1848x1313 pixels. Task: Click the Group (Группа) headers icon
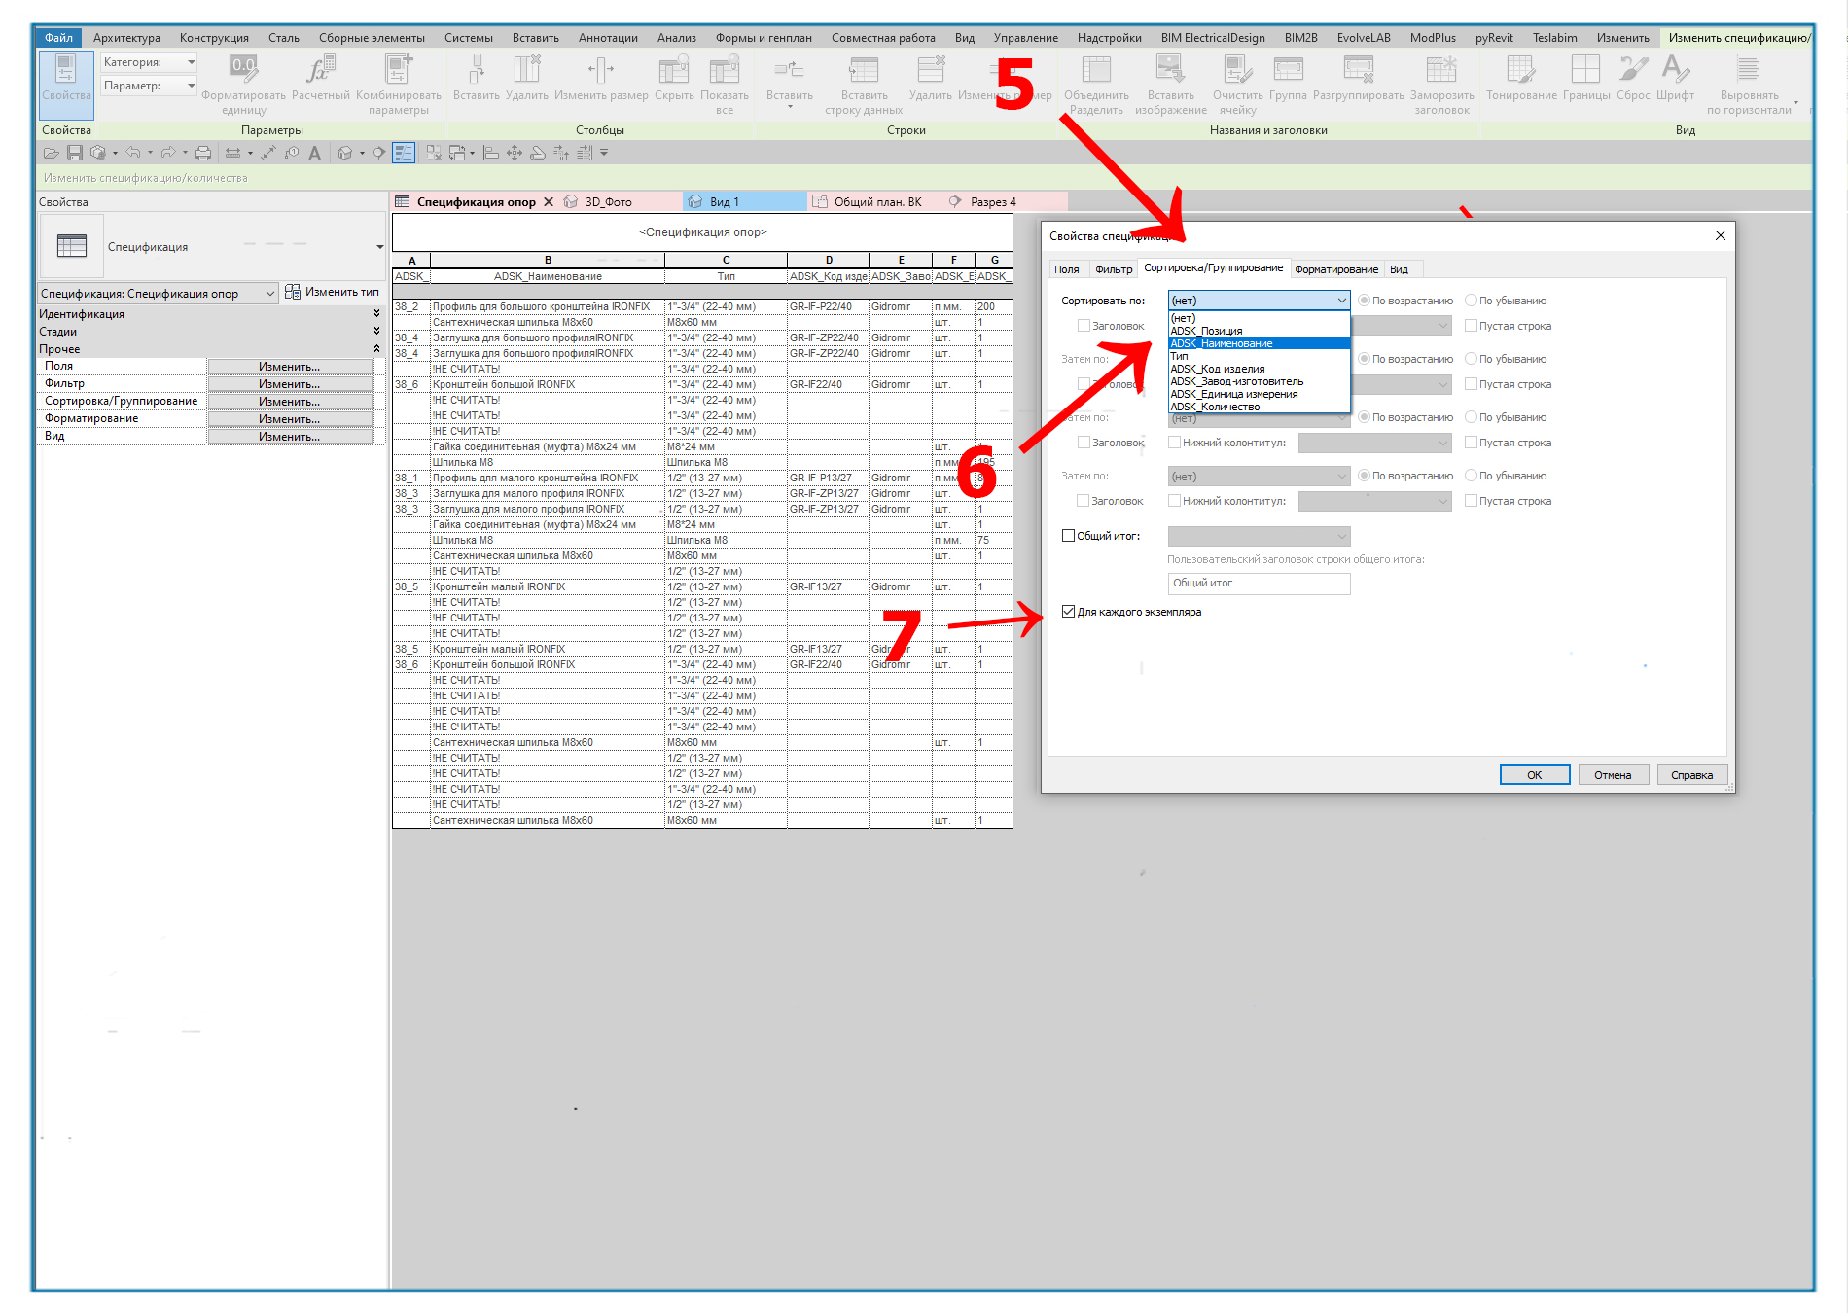pos(1288,70)
